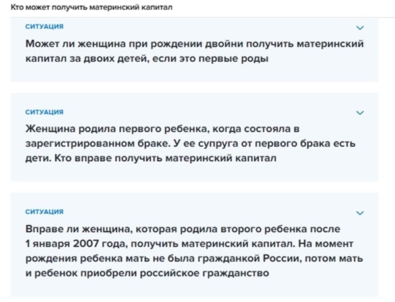Expand chevron for the spouse's children question
Image resolution: width=395 pixels, height=302 pixels.
click(359, 112)
